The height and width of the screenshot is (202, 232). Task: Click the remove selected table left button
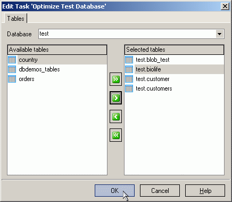115,117
